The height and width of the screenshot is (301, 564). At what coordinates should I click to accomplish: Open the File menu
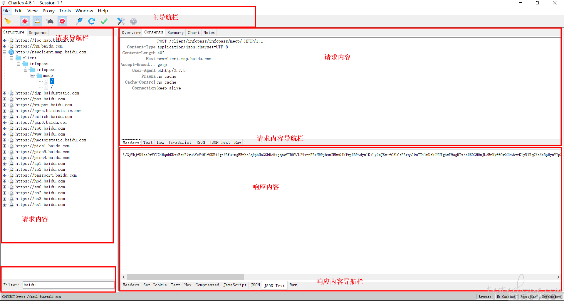(6, 11)
